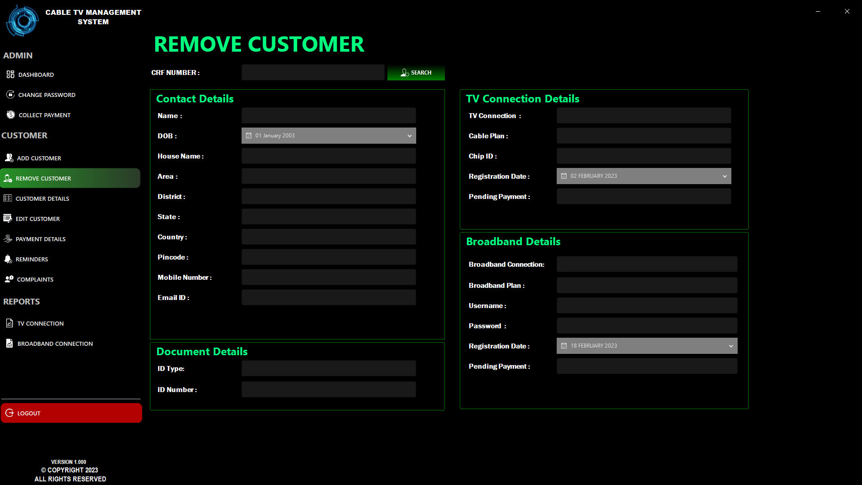Viewport: 862px width, 485px height.
Task: Click the Collect Payment coin icon
Action: 11,115
